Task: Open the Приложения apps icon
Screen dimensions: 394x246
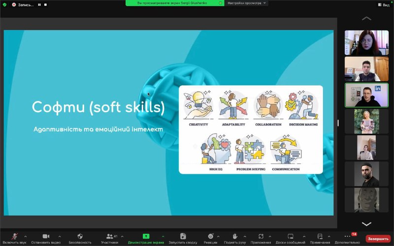Action: [261, 237]
